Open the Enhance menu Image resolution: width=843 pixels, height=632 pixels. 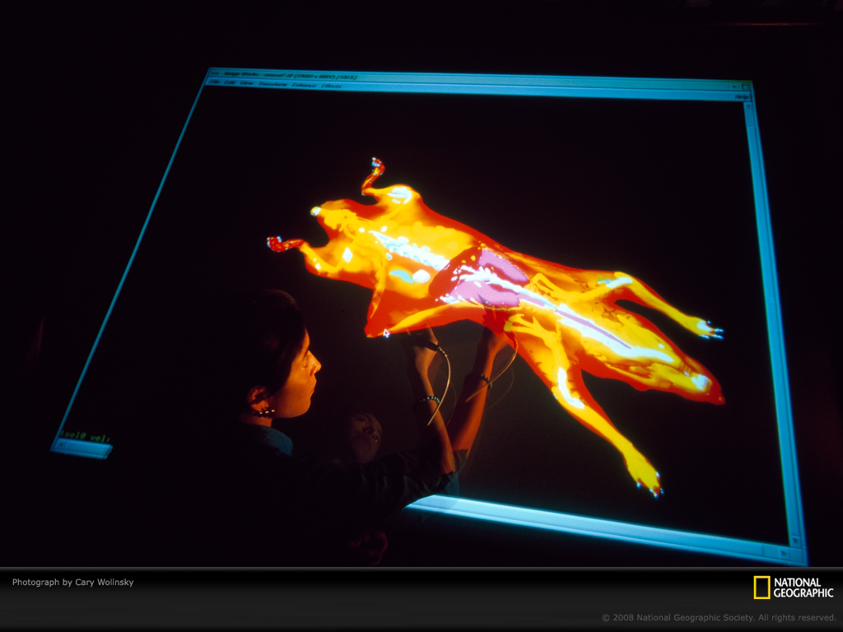(304, 85)
